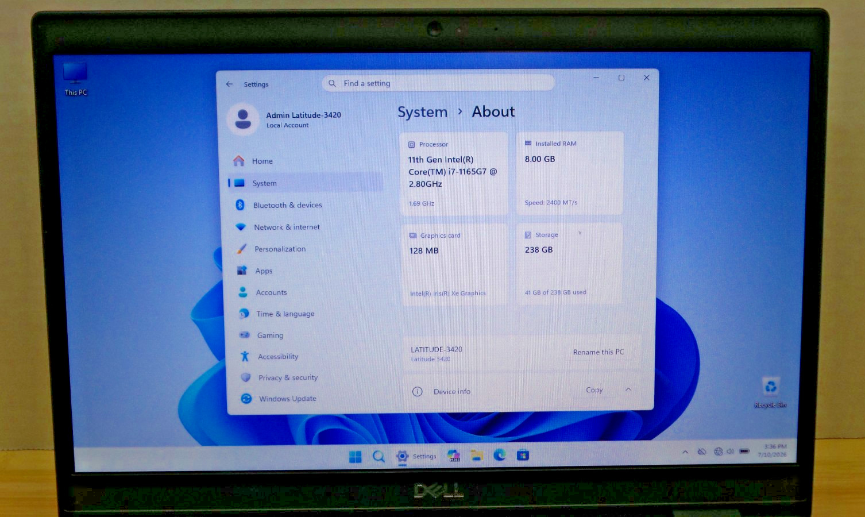Go to Accounts settings

[308, 292]
